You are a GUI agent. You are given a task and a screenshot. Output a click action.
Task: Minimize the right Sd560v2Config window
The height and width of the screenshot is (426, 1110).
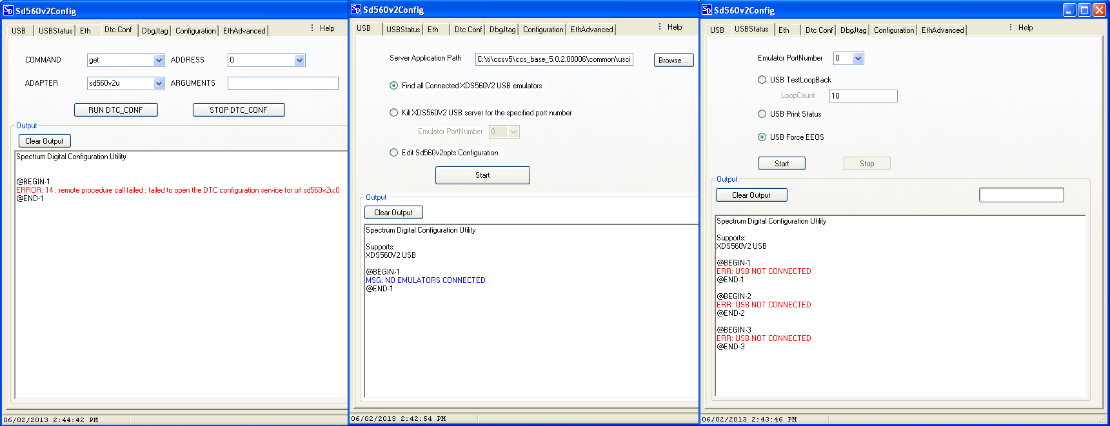tap(1069, 10)
